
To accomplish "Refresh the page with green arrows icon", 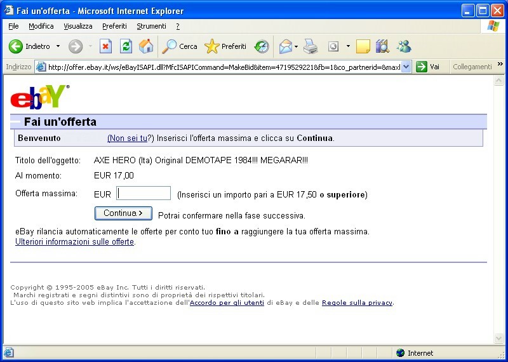I will click(x=126, y=46).
